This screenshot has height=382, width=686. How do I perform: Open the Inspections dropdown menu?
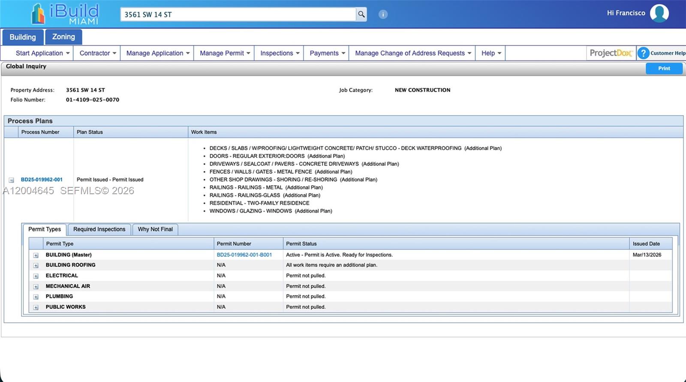point(279,53)
